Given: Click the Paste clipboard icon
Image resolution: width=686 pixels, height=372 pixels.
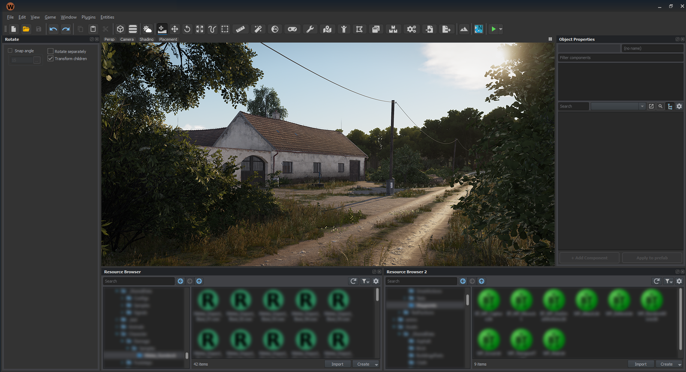Looking at the screenshot, I should (x=93, y=29).
